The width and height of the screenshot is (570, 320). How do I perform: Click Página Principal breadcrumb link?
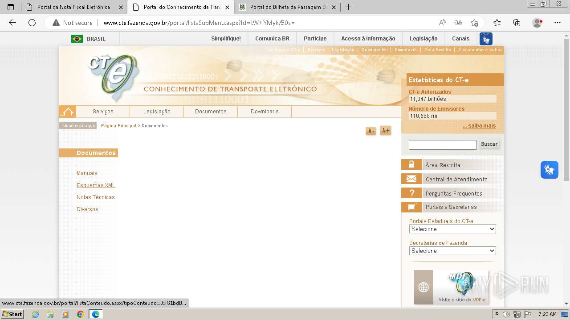tap(118, 126)
